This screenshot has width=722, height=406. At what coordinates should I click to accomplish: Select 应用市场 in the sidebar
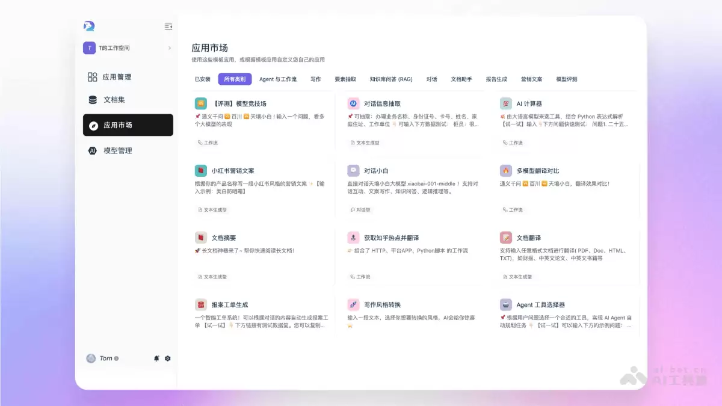128,125
